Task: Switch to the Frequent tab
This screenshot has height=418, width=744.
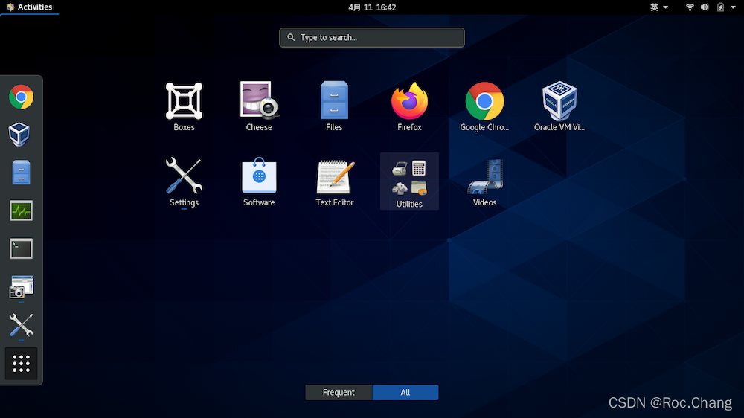Action: coord(339,393)
